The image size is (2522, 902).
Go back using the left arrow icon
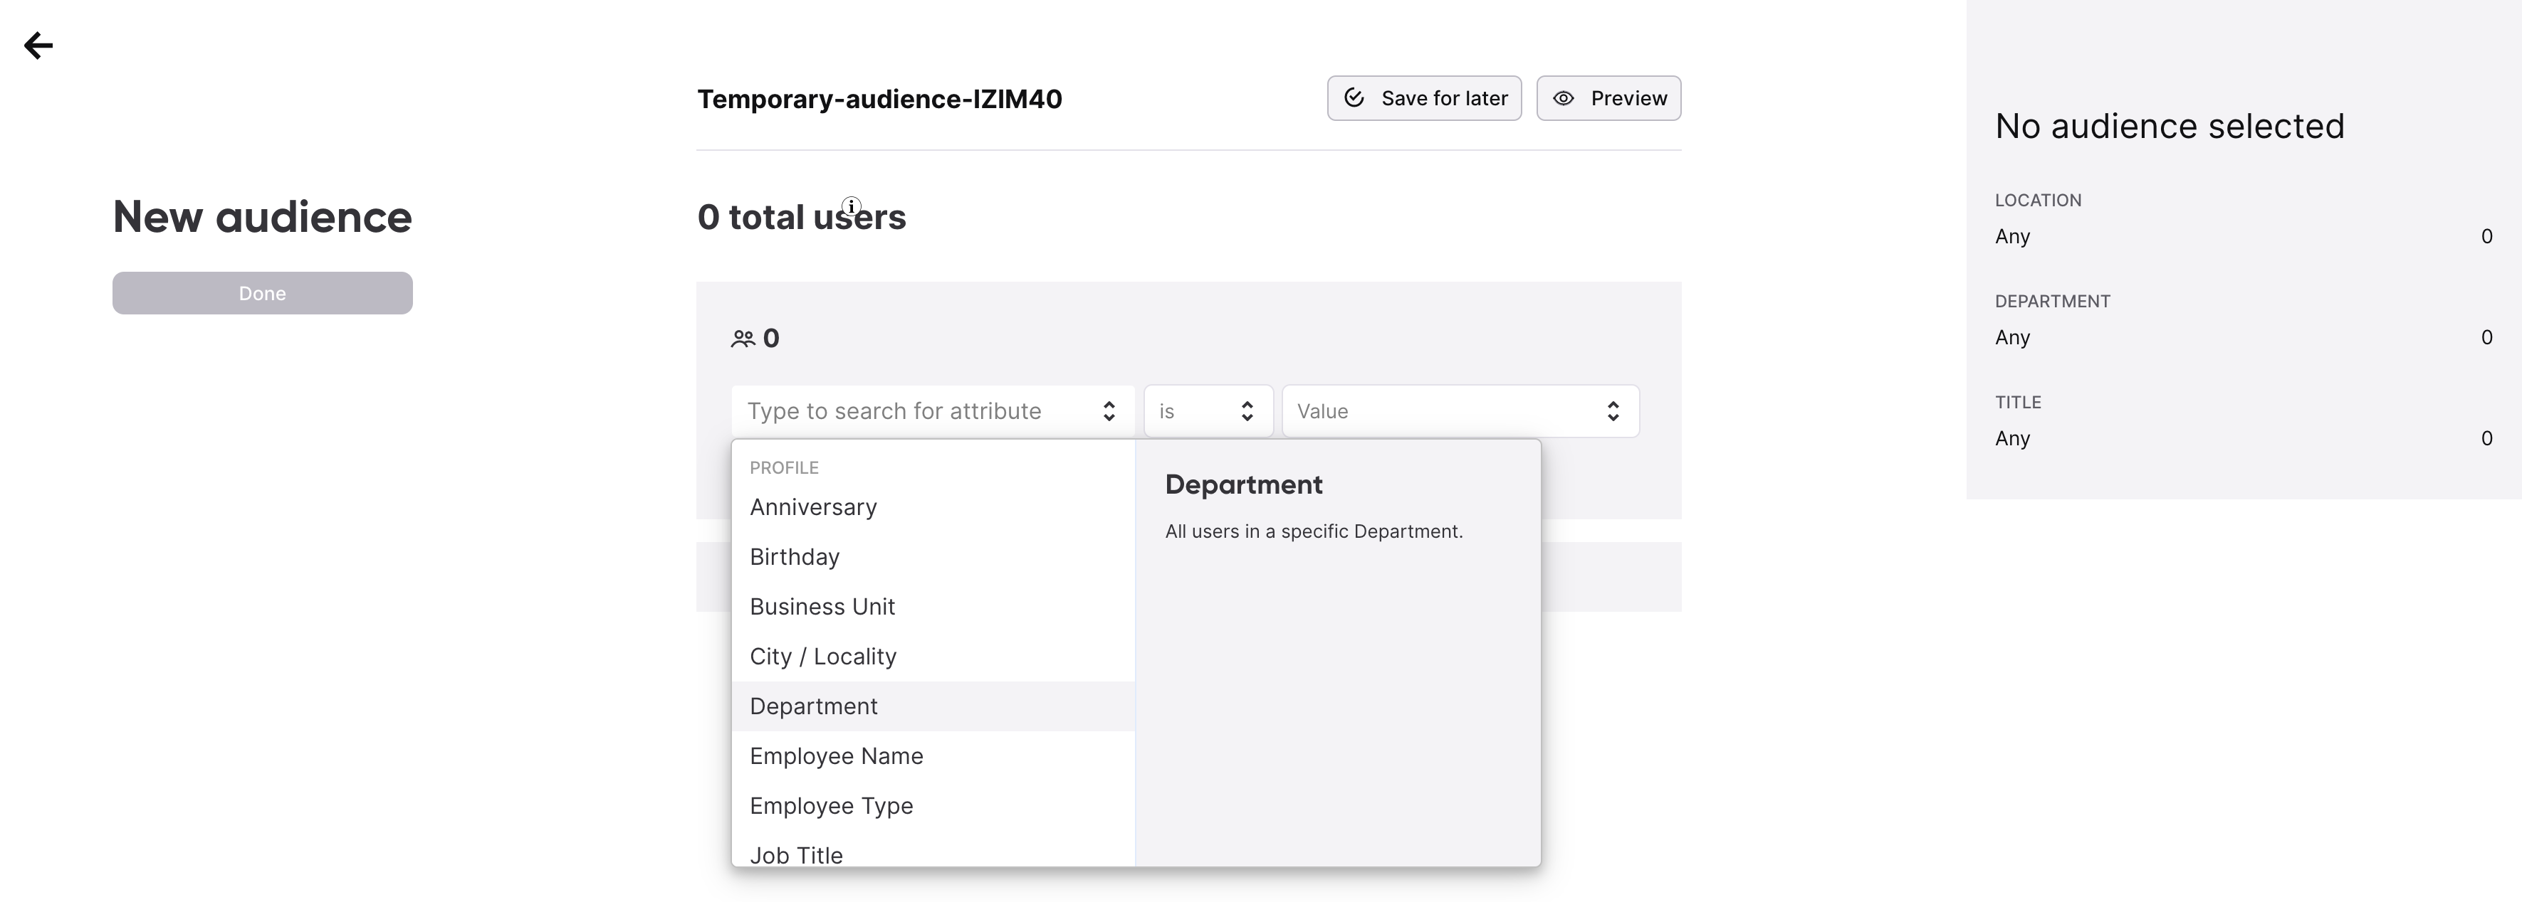(x=38, y=45)
